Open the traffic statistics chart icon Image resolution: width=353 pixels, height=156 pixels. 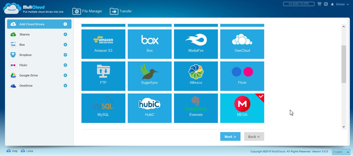pyautogui.click(x=326, y=4)
